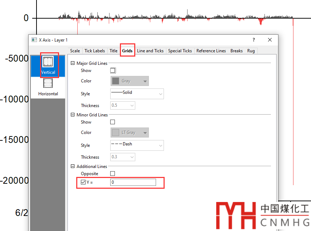This screenshot has height=231, width=311.
Task: Open the major Thickness 0.5 dropdown
Action: click(x=123, y=105)
